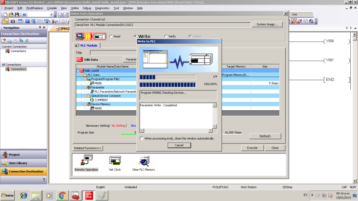Viewport: 358px width, 201px height.
Task: Switch to the PLC Module tab
Action: 87,45
